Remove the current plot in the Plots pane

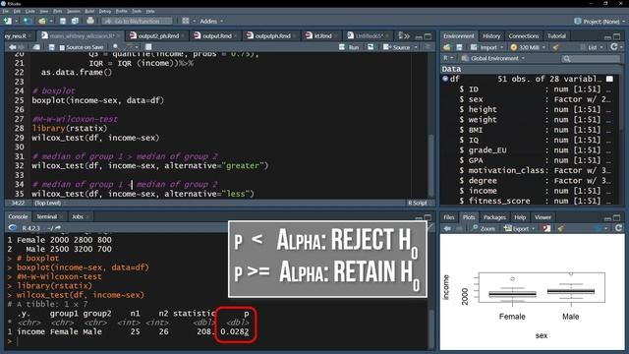546,228
